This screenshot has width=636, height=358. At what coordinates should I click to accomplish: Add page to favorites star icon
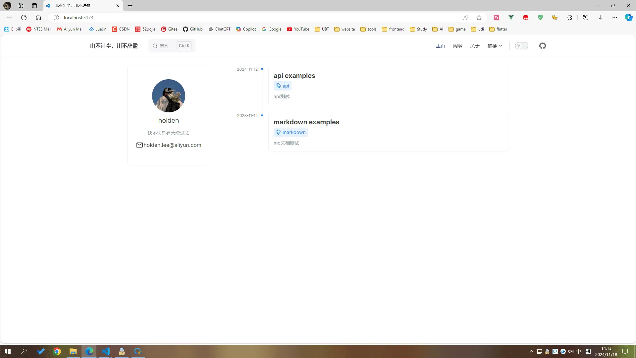479,18
